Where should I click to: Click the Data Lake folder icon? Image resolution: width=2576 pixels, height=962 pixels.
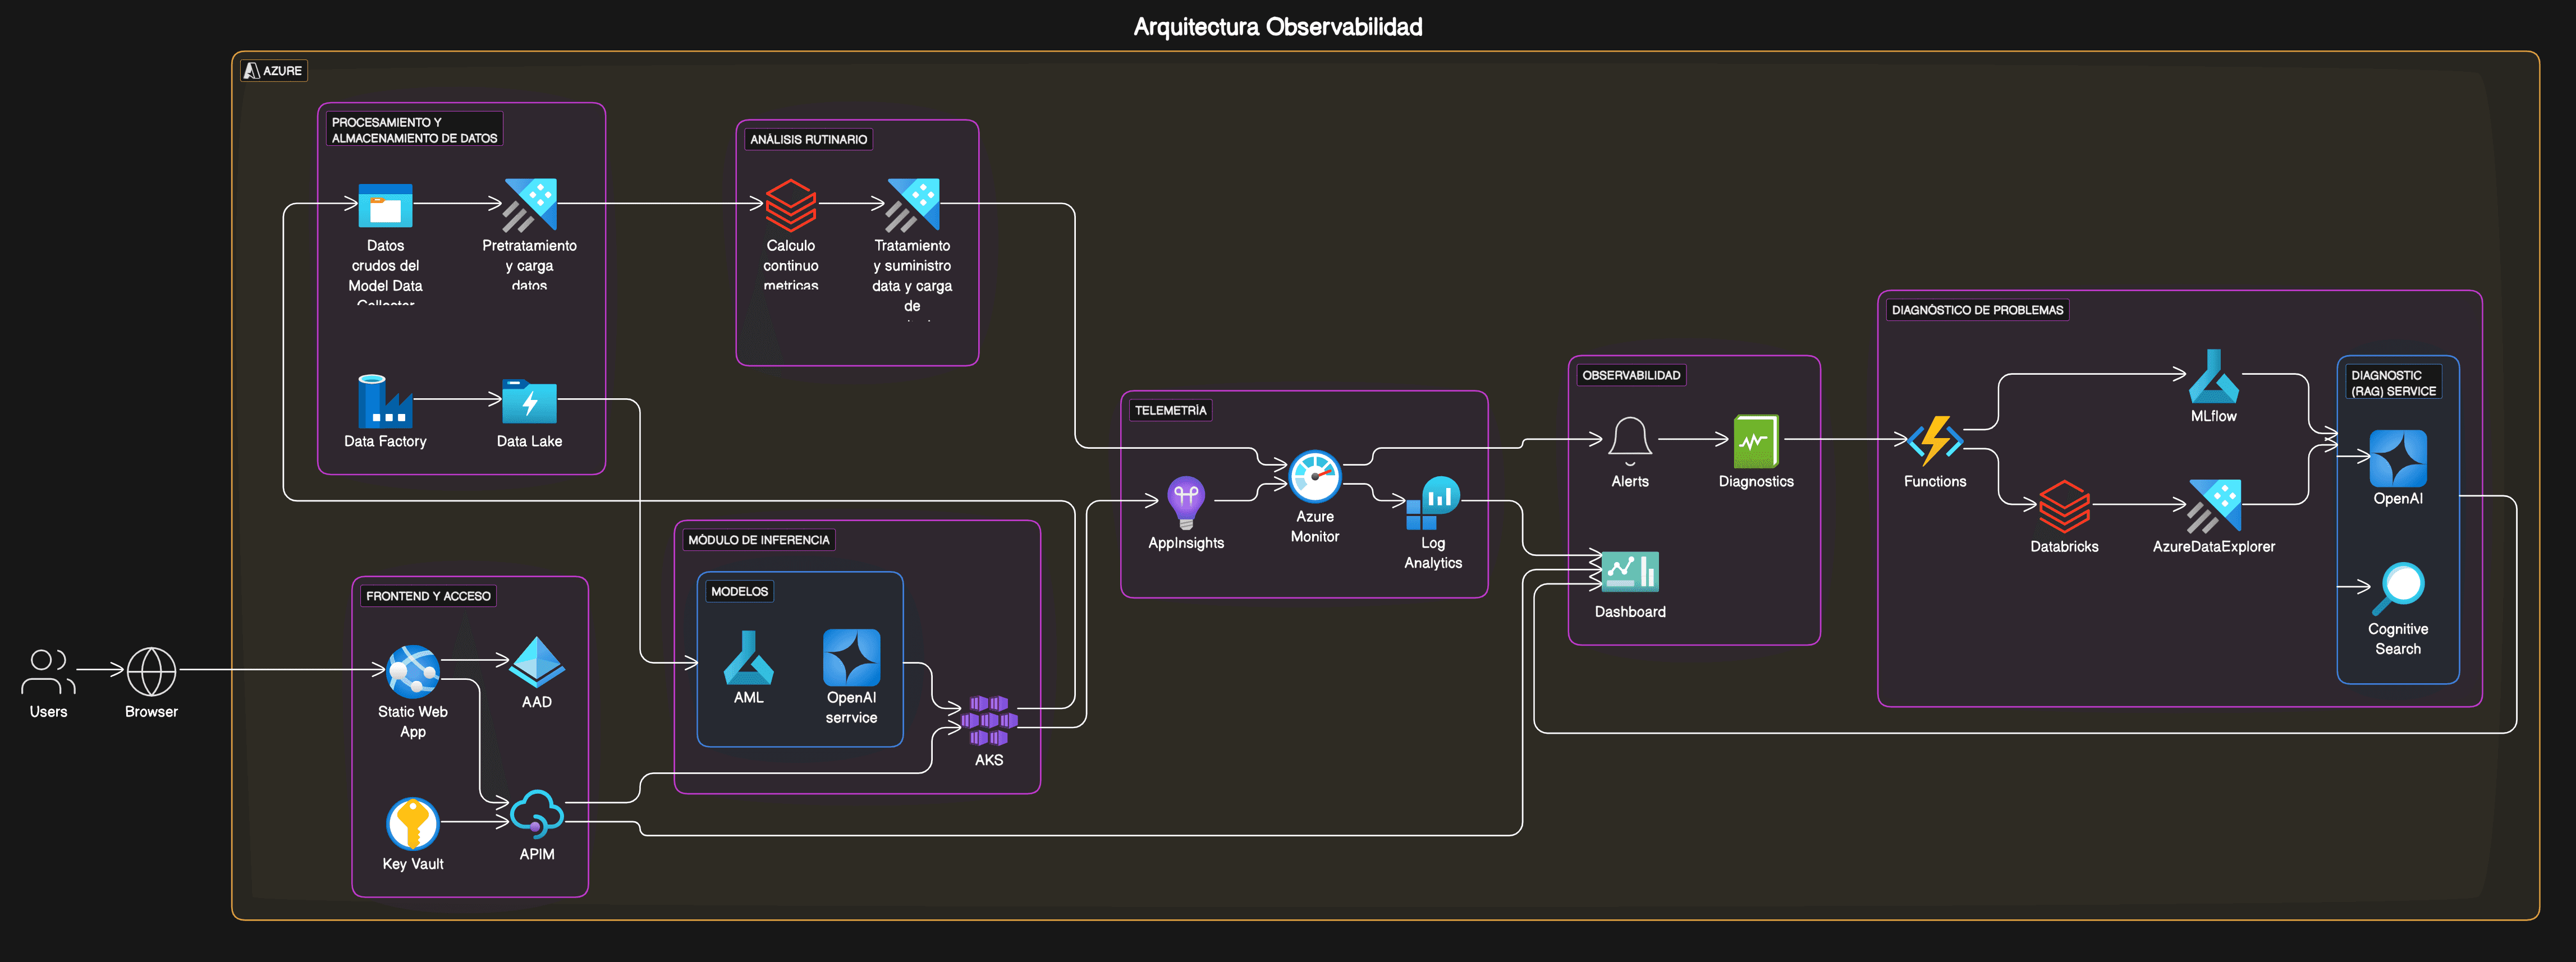(x=529, y=401)
